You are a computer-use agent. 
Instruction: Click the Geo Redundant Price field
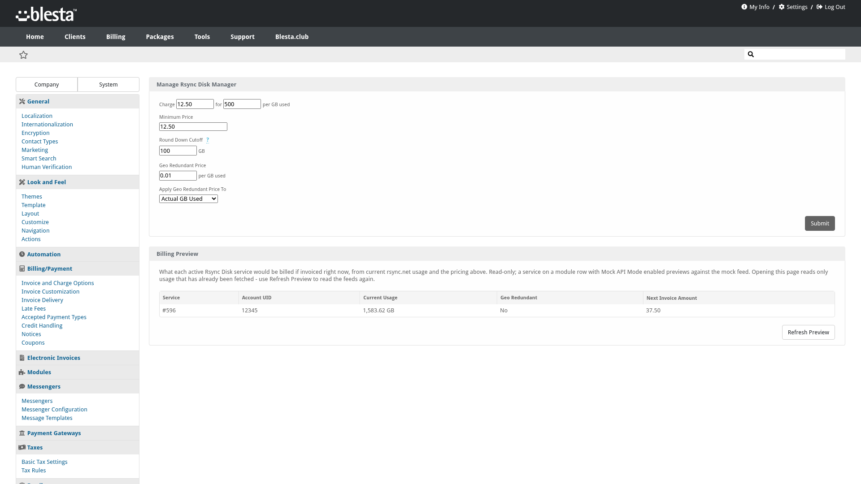point(178,175)
